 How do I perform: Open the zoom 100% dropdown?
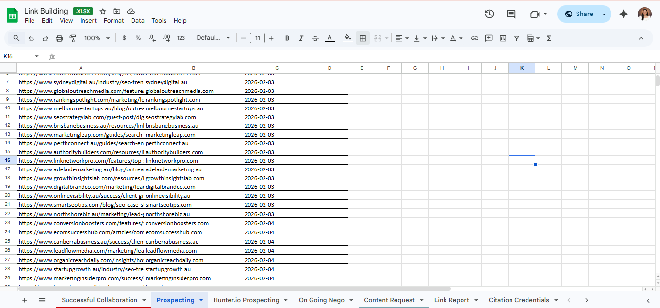click(97, 38)
